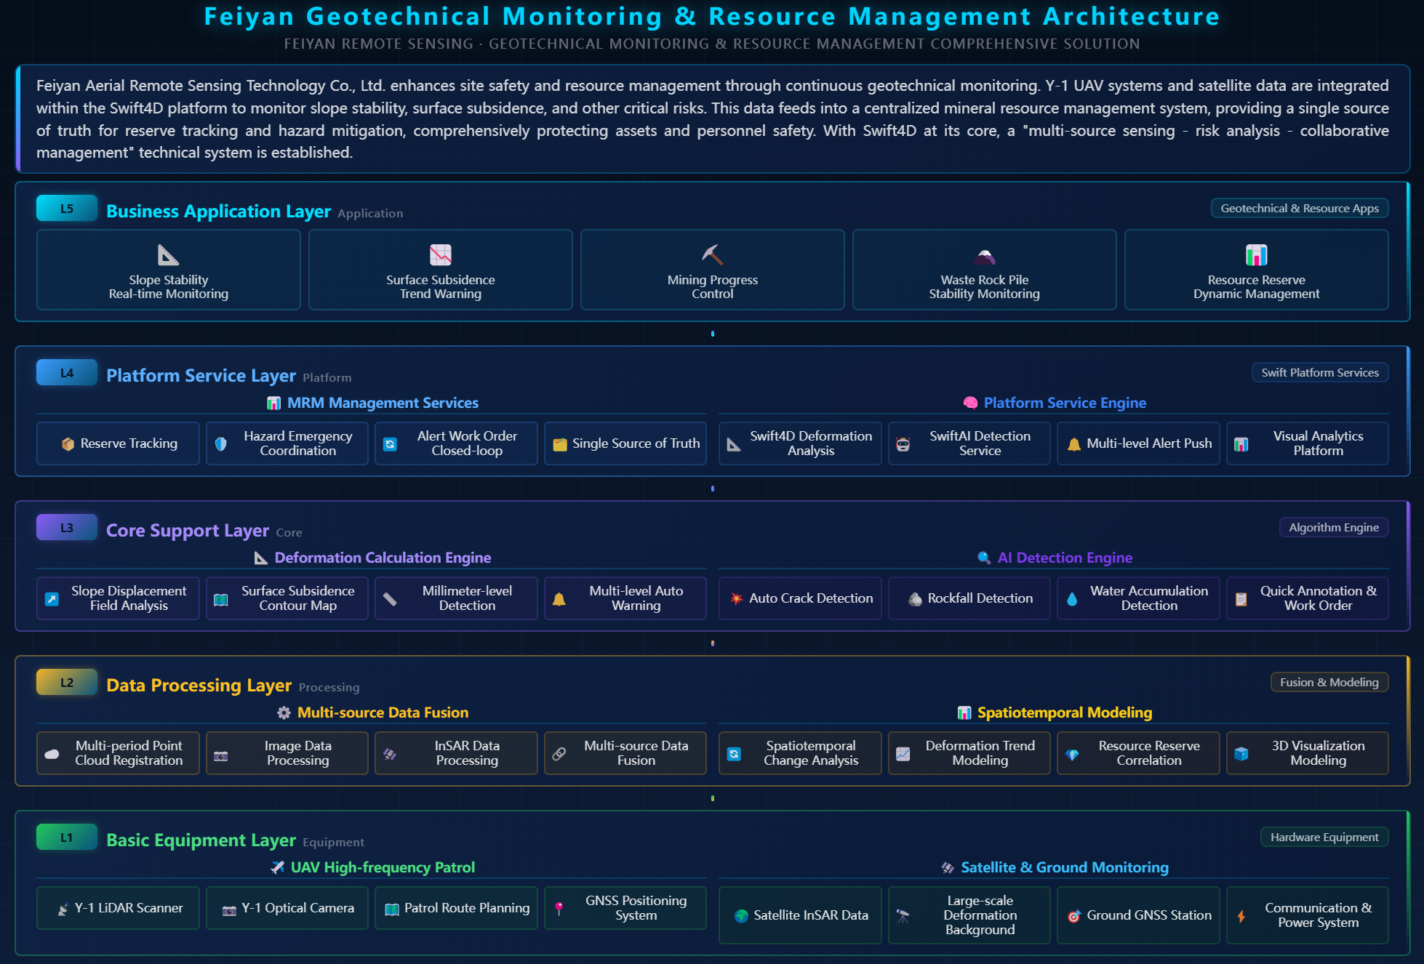Click the Slope Displacement Field Analysis arrow icon
The height and width of the screenshot is (964, 1424).
click(52, 599)
